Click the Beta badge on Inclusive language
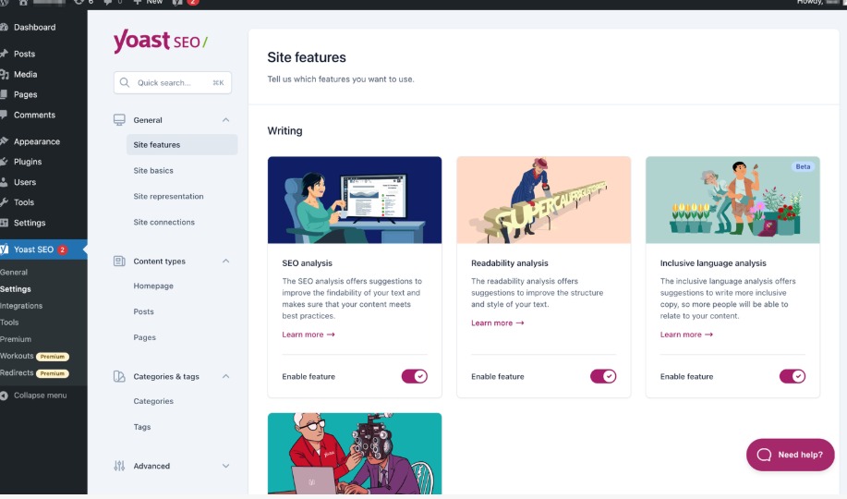Screen dimensions: 847x499 (803, 166)
